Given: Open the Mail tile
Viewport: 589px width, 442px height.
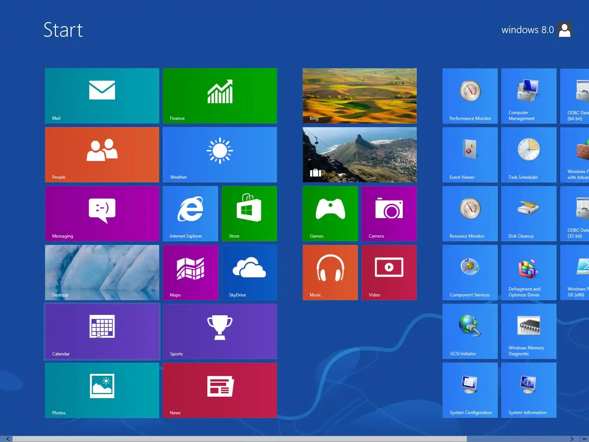Looking at the screenshot, I should 102,96.
